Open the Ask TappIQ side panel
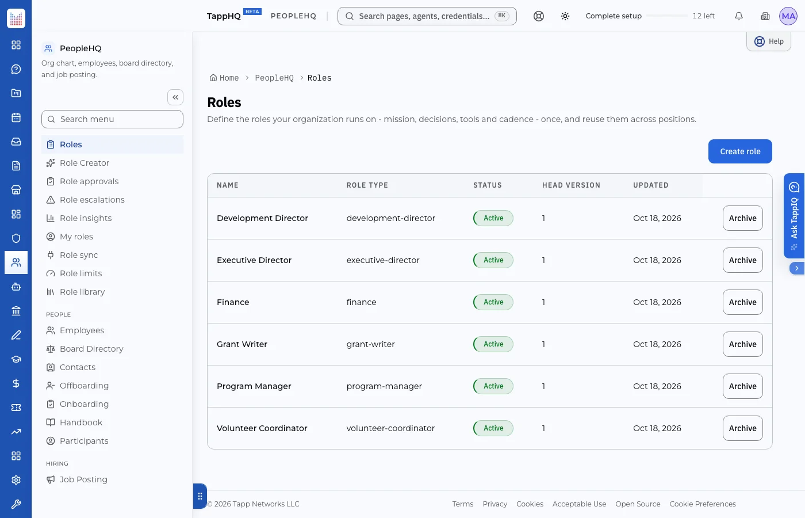 (x=794, y=216)
